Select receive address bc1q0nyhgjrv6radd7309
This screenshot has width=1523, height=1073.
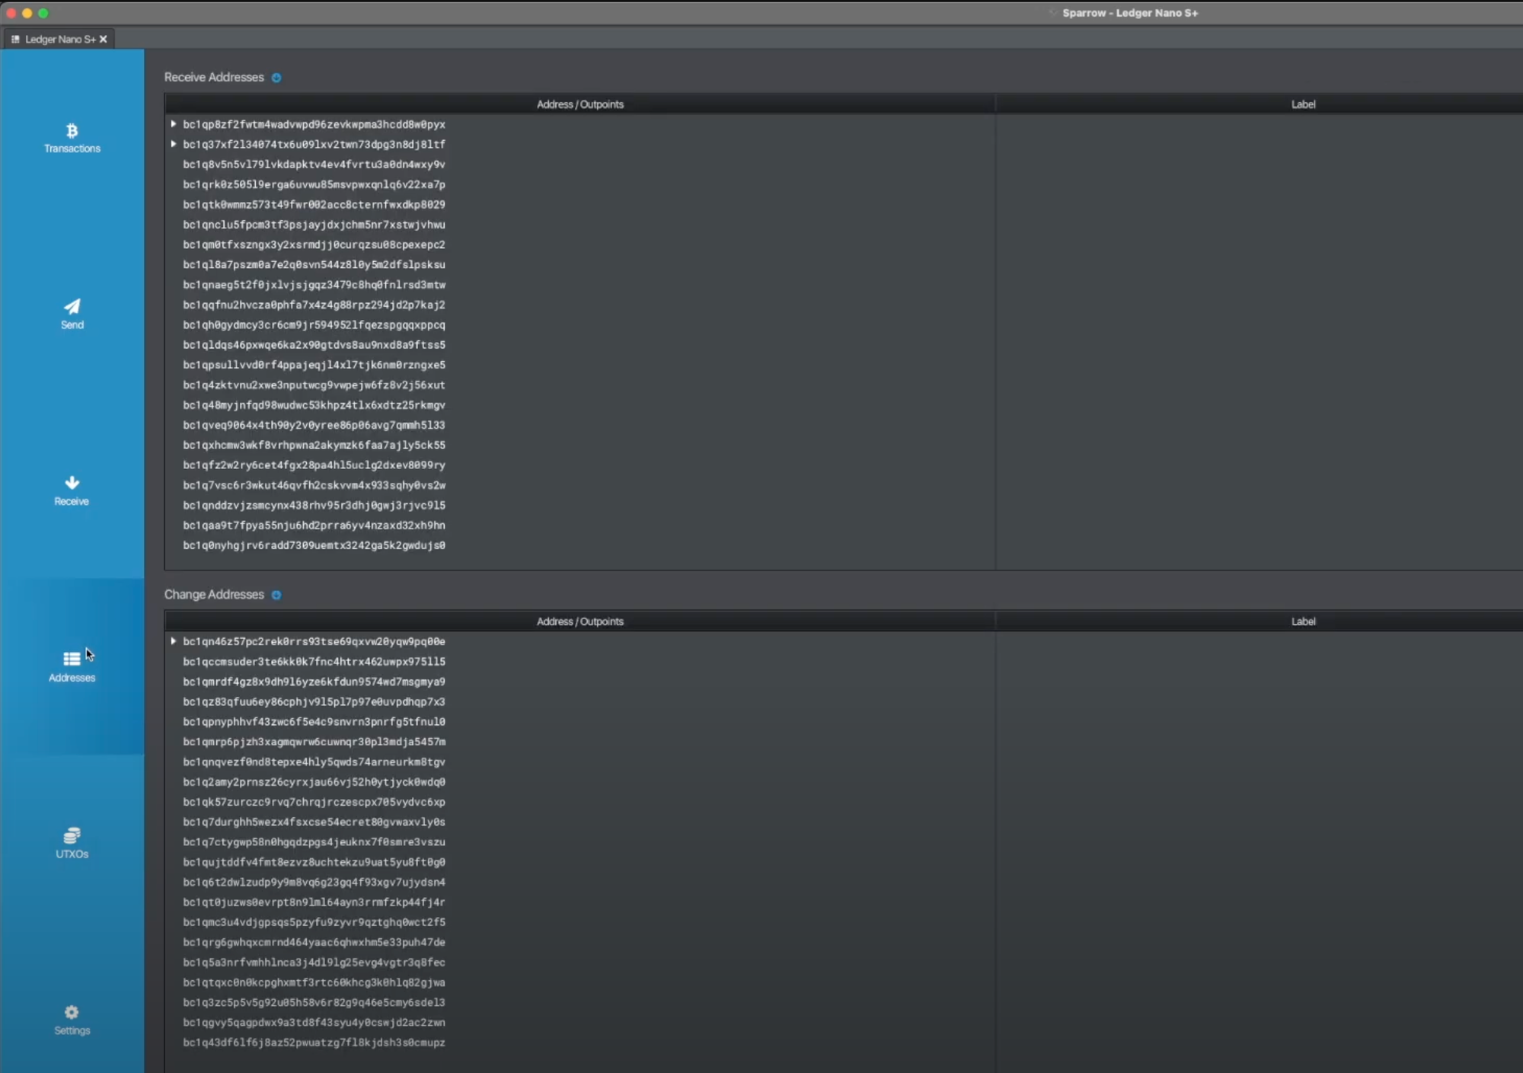[314, 545]
